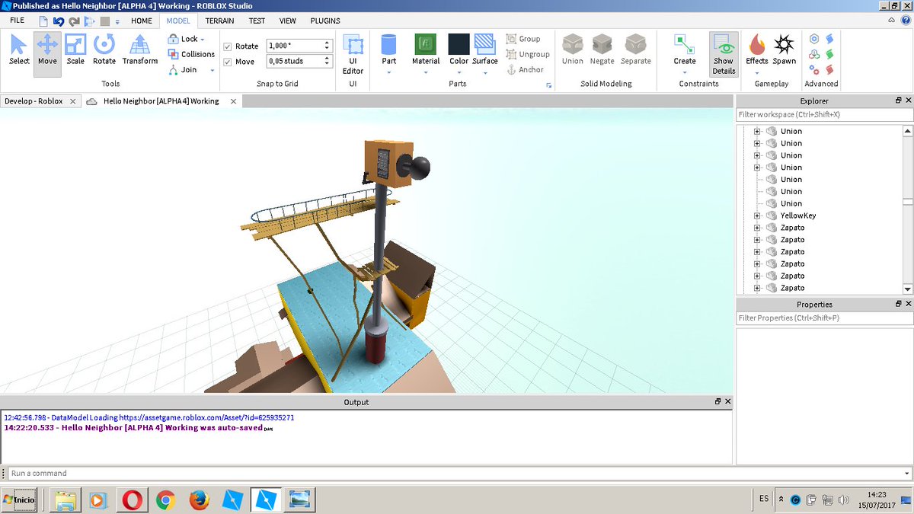914x514 pixels.
Task: Click the red script icon in Advanced
Action: (829, 69)
